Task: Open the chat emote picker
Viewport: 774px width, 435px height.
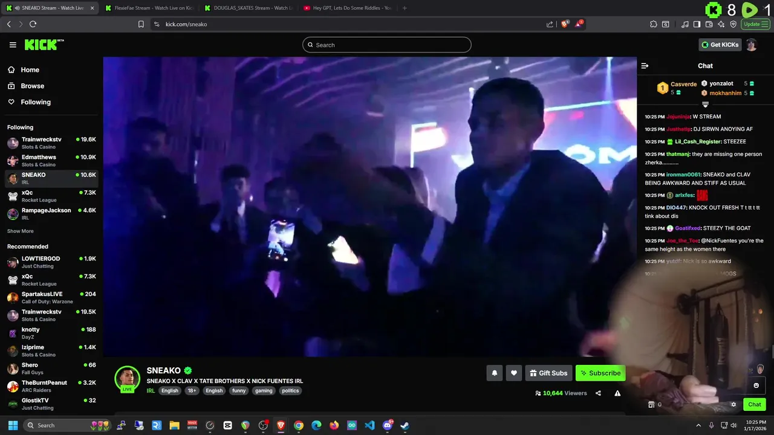Action: [756, 385]
